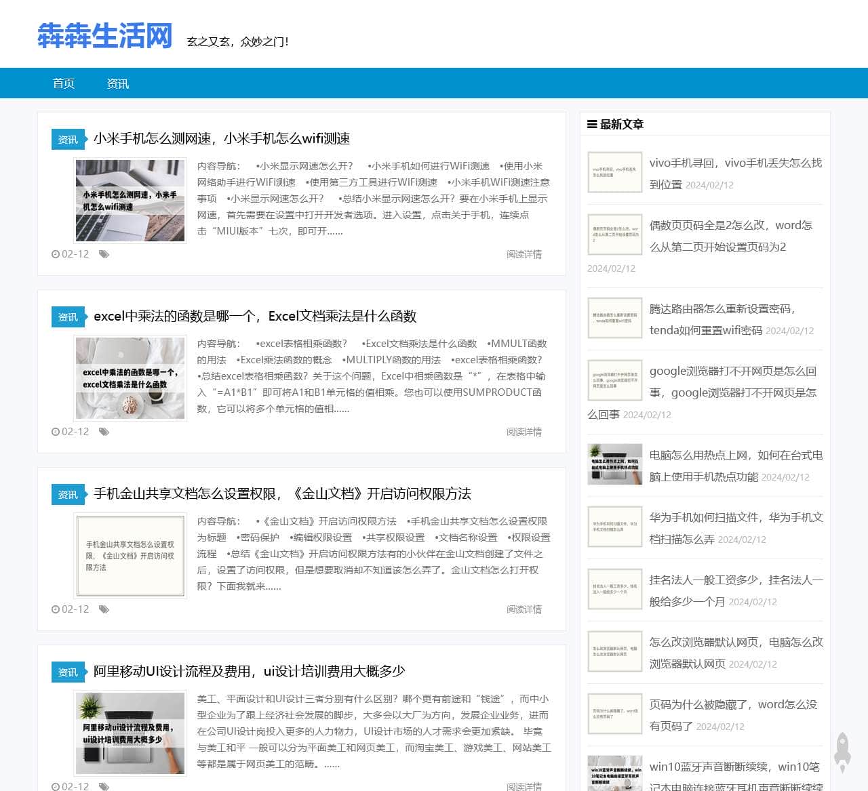Click clock icon beside the 金山文档 article date
This screenshot has height=791, width=868.
[x=56, y=609]
